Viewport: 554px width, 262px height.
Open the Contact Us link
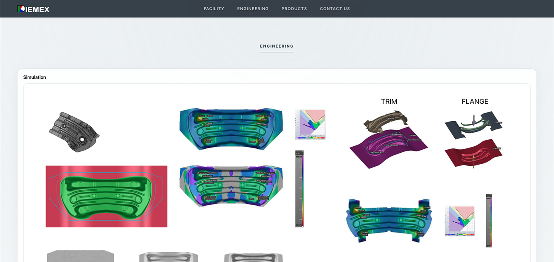(x=335, y=9)
